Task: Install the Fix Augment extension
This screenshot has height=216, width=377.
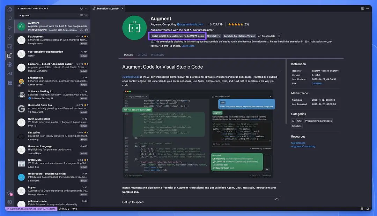Action: (x=83, y=44)
